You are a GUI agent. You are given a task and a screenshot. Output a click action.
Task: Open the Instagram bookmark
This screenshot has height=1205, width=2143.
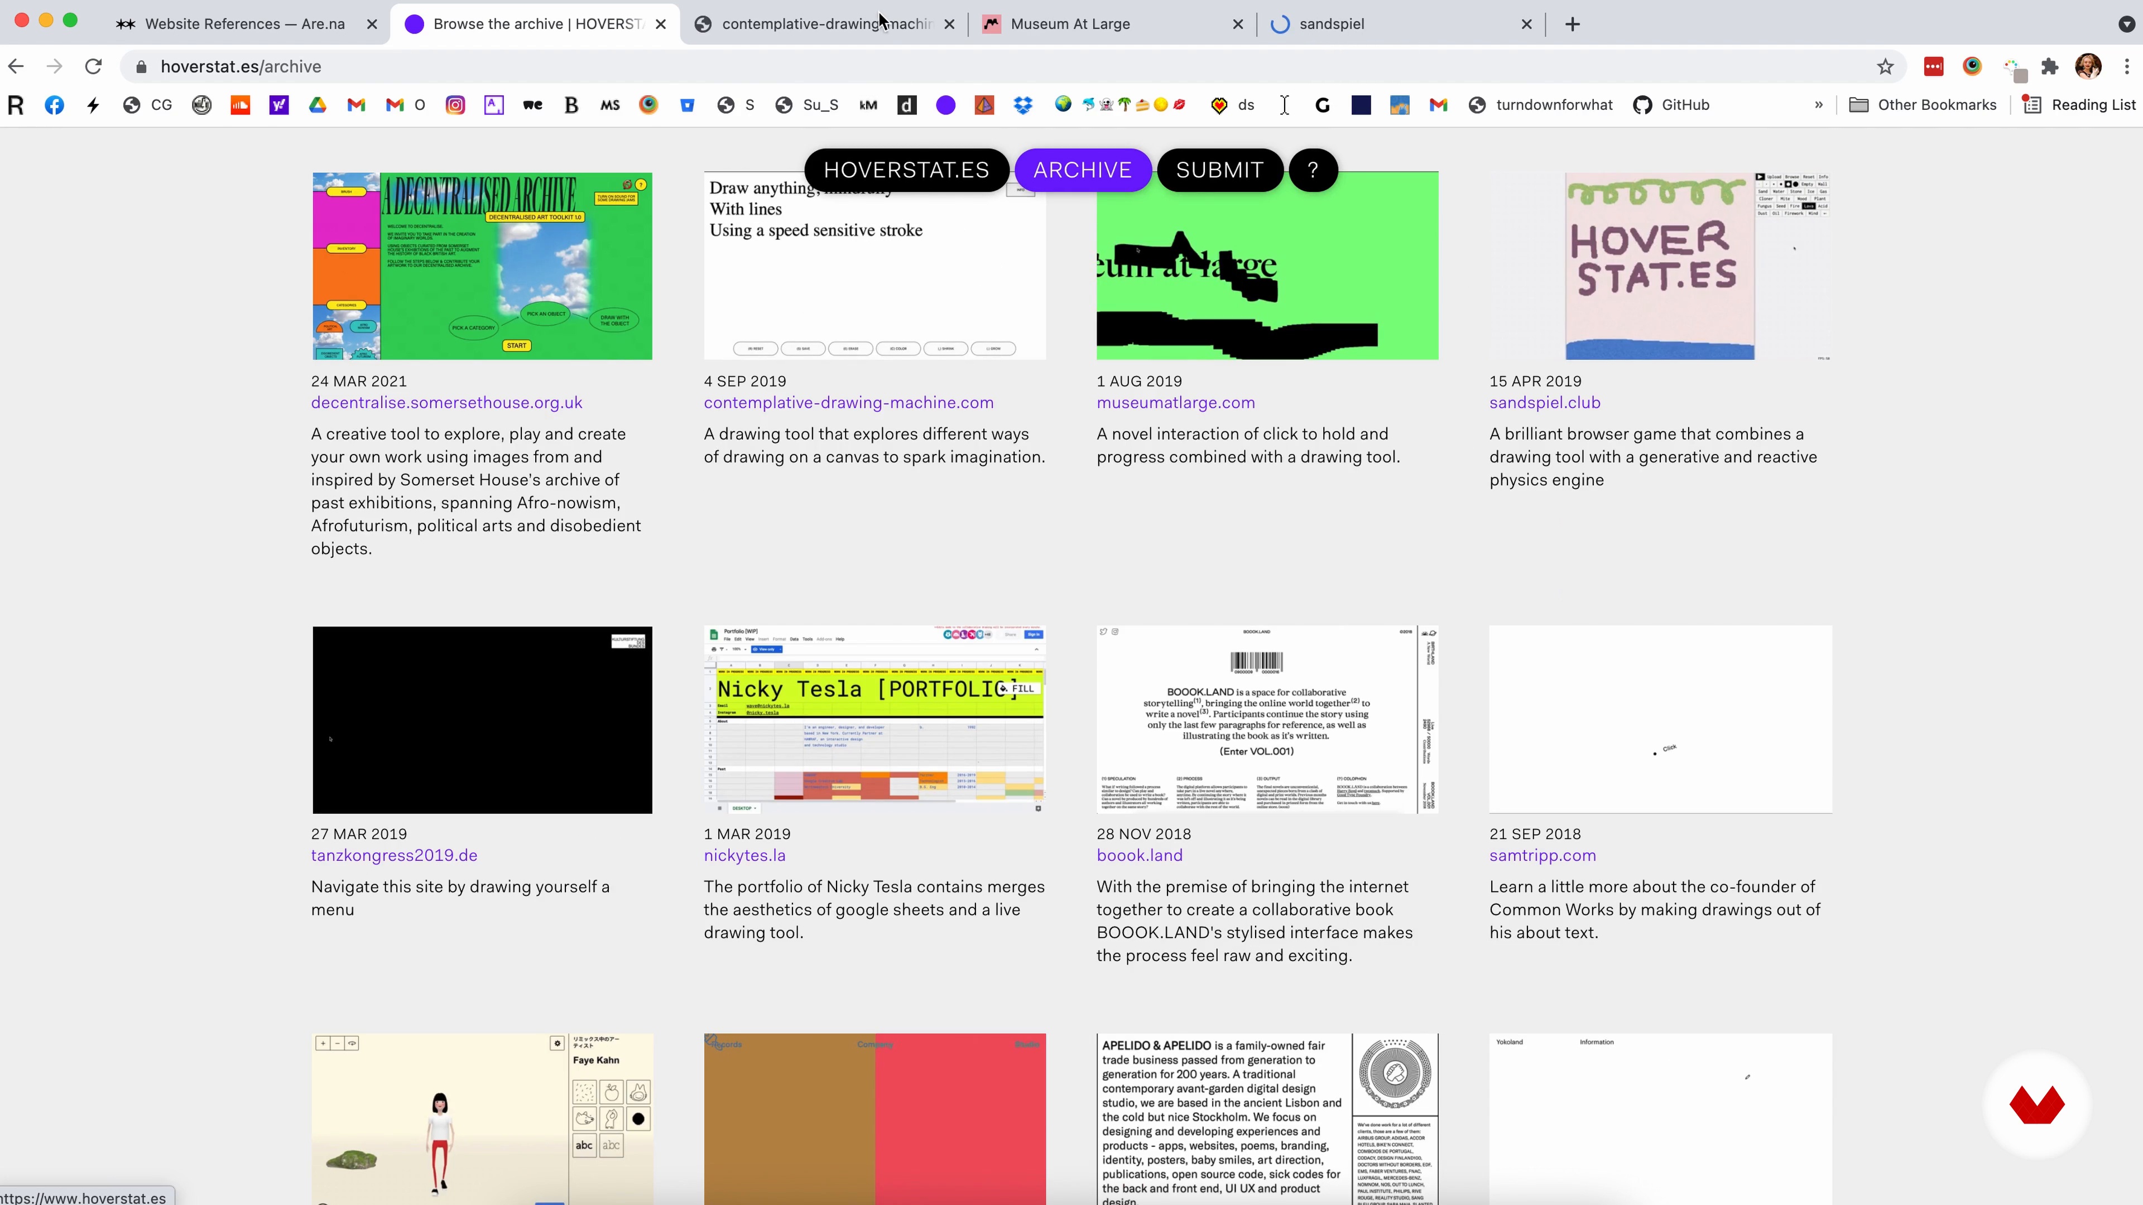[455, 105]
